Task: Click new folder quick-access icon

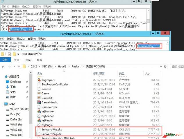Action: pos(14,54)
